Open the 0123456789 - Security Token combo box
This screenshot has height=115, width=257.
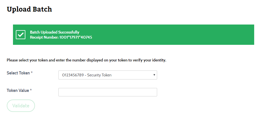108,75
